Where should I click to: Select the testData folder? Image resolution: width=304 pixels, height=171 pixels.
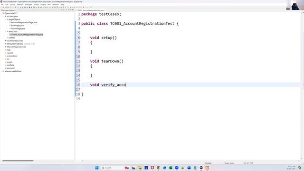tap(10, 65)
